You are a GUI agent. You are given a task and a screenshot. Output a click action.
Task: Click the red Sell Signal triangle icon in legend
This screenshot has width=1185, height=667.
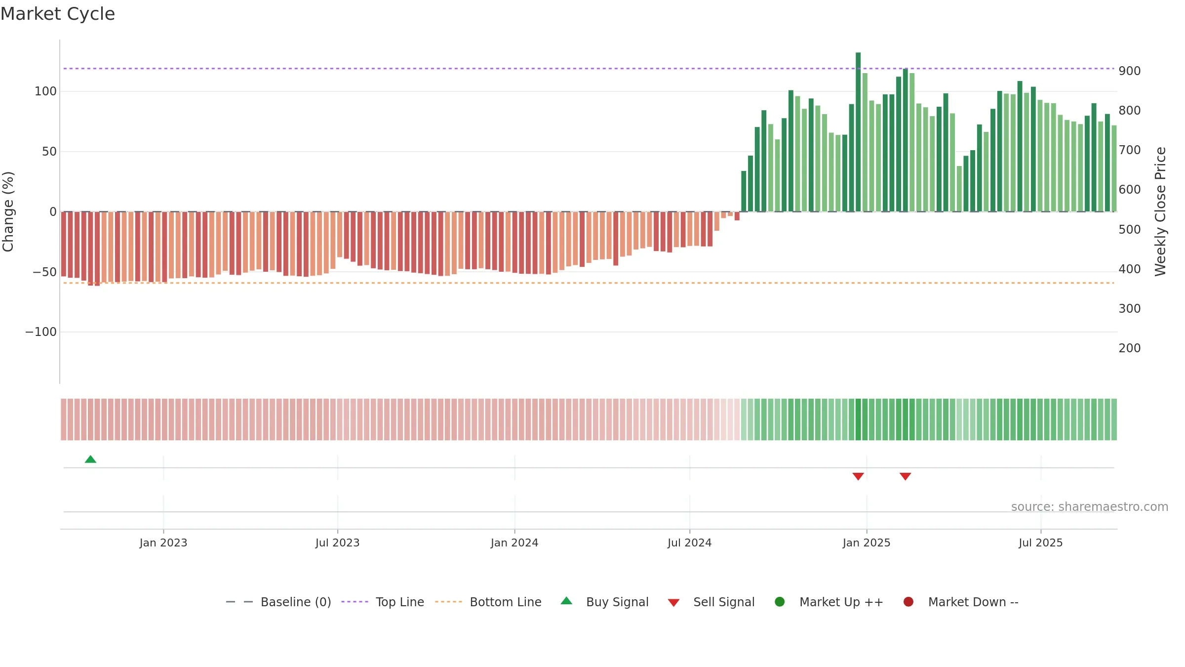673,603
